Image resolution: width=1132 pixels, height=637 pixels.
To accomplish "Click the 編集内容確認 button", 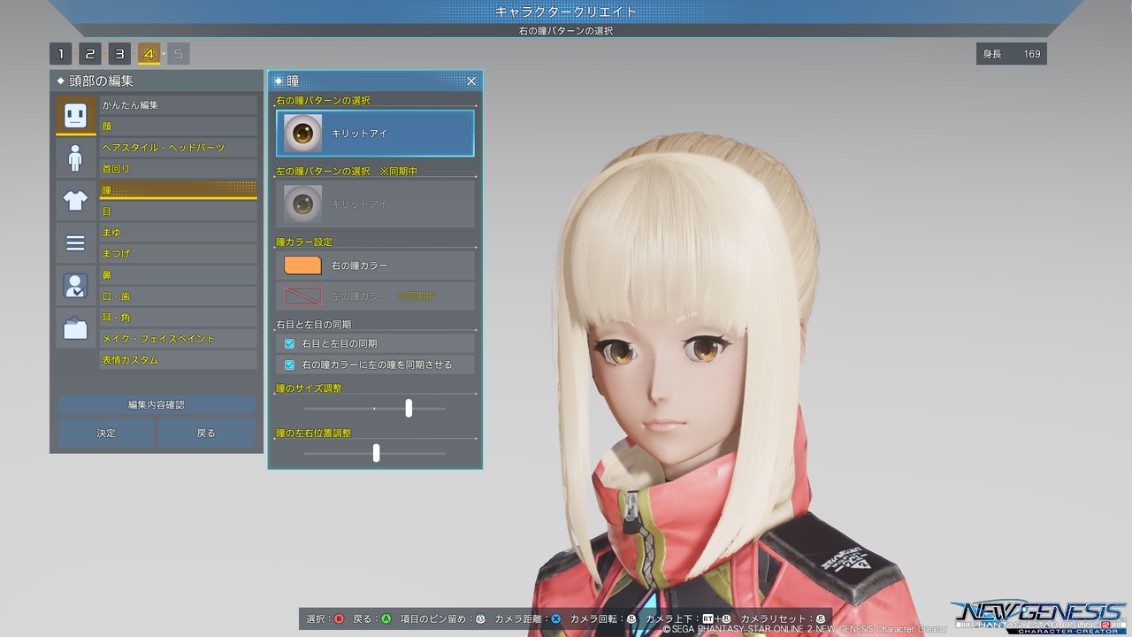I will [x=157, y=405].
